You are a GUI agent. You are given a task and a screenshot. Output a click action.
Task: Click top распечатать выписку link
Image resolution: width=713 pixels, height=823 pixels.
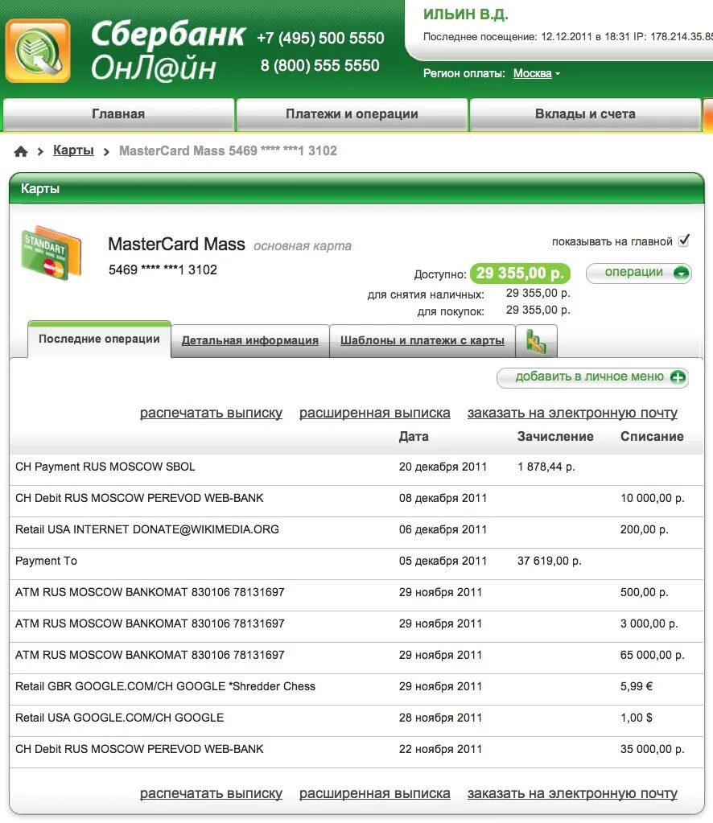211,413
